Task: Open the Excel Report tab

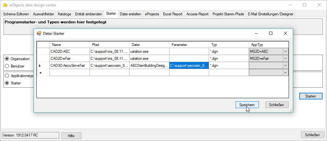Action: tap(173, 14)
